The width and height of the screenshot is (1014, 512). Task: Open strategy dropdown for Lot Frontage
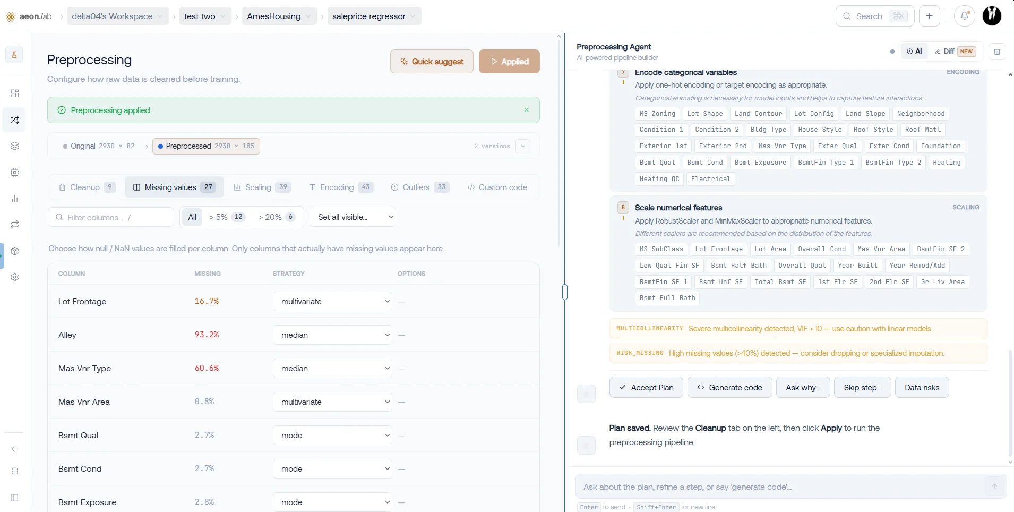[332, 302]
